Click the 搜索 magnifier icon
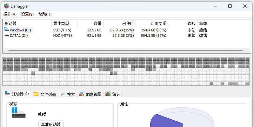Image resolution: width=254 pixels, height=127 pixels. pyautogui.click(x=63, y=94)
